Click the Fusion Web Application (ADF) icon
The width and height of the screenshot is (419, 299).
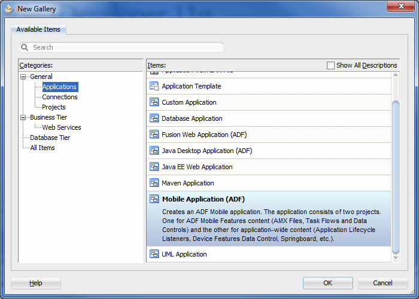154,135
